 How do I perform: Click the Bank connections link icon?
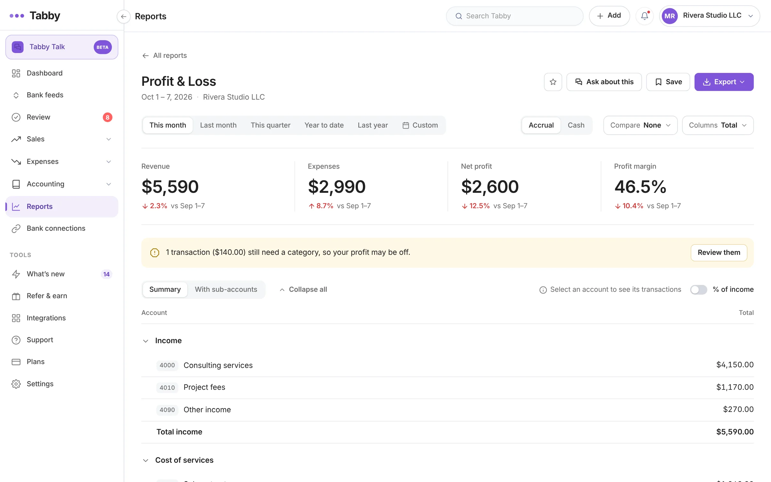point(16,228)
